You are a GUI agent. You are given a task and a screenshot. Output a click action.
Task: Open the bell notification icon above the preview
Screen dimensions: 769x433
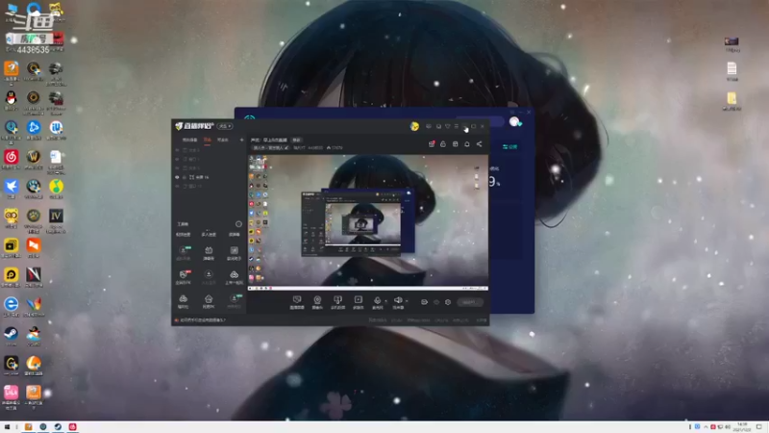point(467,143)
